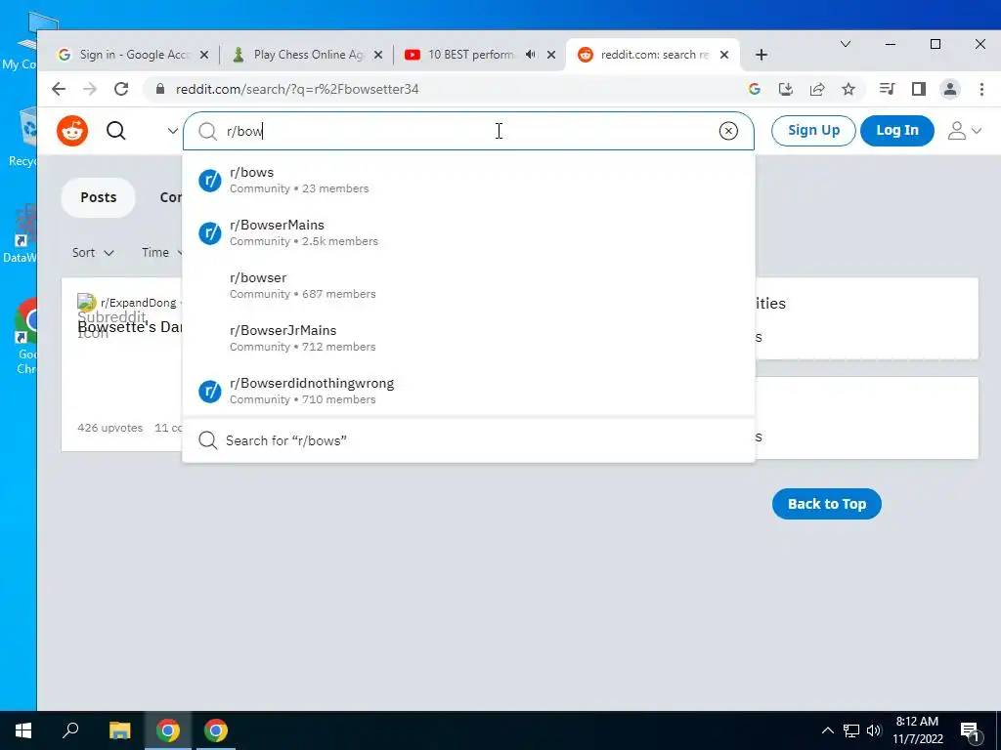Image resolution: width=1001 pixels, height=750 pixels.
Task: Click the magnifier icon beside Reddit logo
Action: 116,131
